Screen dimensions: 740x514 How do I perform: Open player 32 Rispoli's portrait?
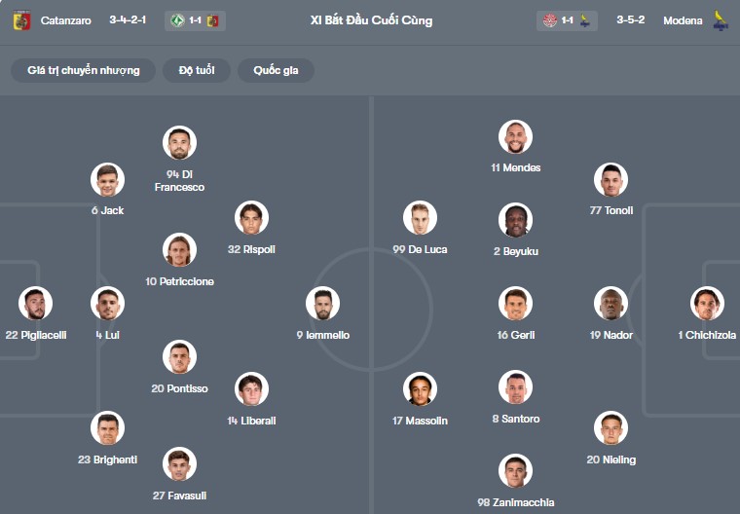click(x=251, y=218)
